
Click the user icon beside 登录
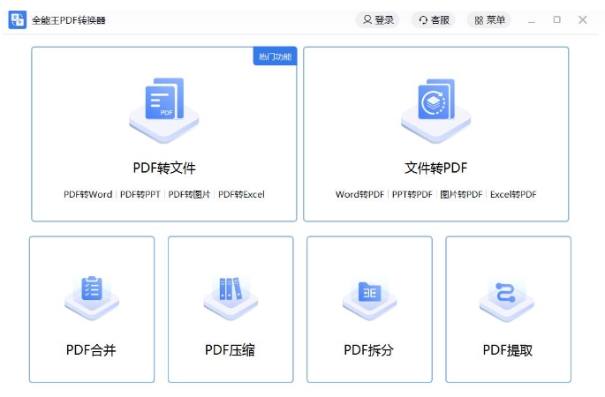[x=367, y=19]
